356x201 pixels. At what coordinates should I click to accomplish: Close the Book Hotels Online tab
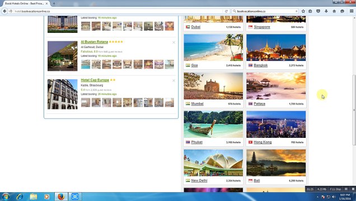(x=46, y=3)
